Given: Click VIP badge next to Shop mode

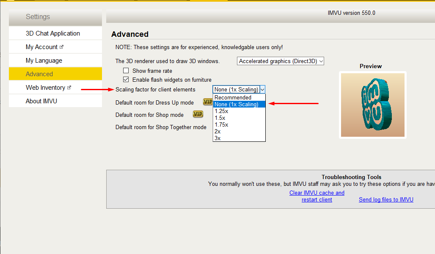Looking at the screenshot, I should point(198,114).
